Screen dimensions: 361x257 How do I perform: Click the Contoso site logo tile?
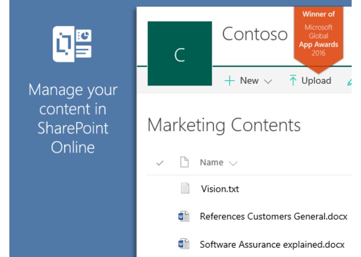180,54
